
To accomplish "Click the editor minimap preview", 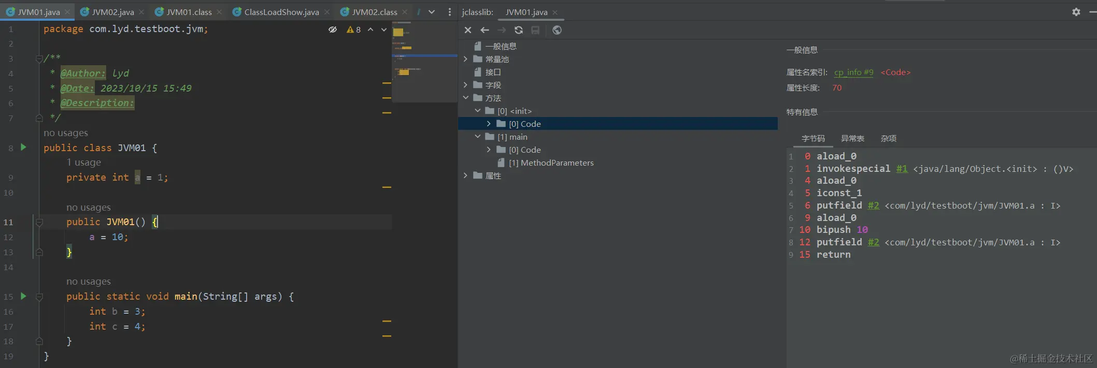I will coord(424,61).
